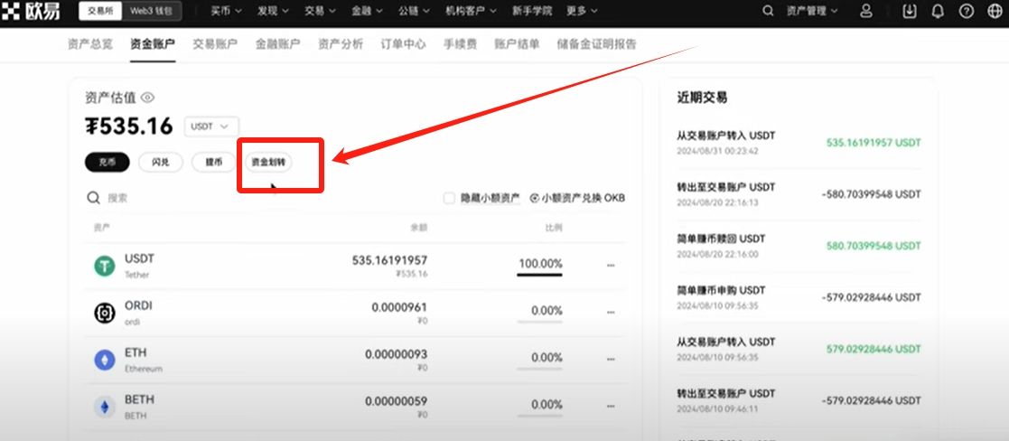Click the ORDI coin icon

[105, 313]
